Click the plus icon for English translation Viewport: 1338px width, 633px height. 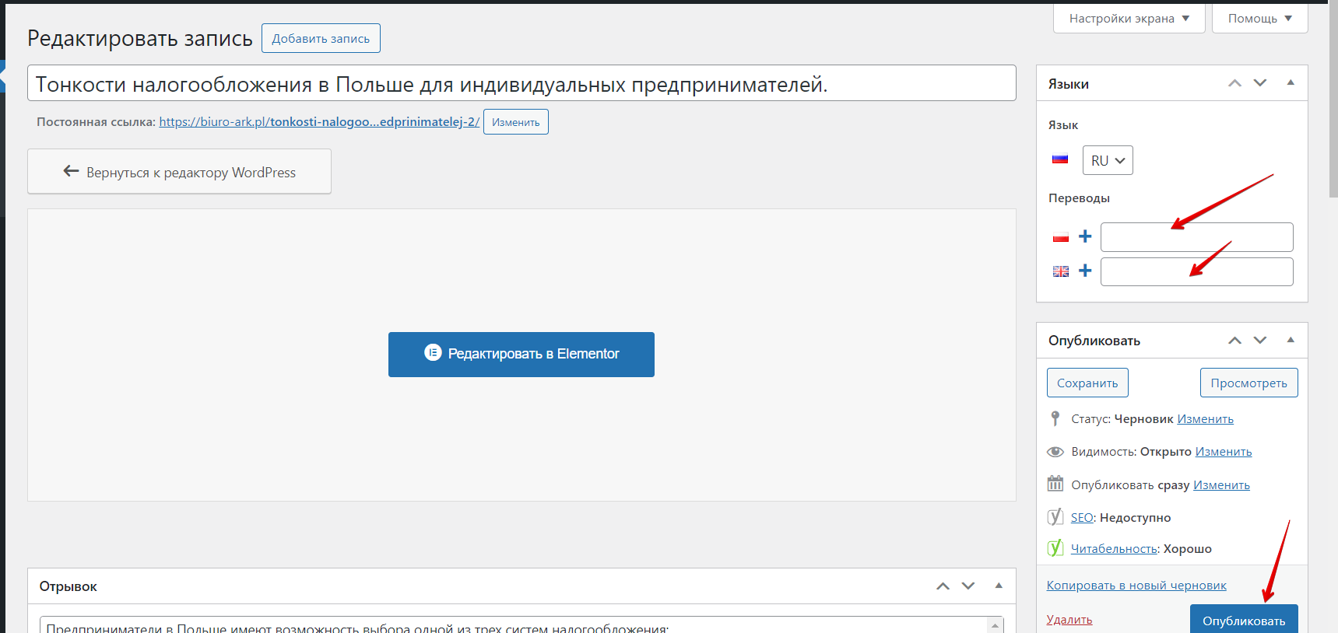click(1085, 271)
